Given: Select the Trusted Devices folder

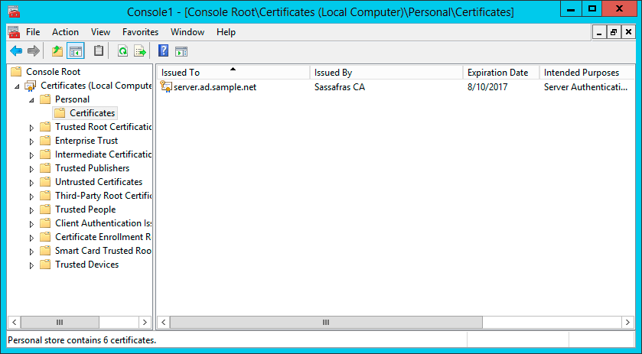Looking at the screenshot, I should click(x=86, y=265).
